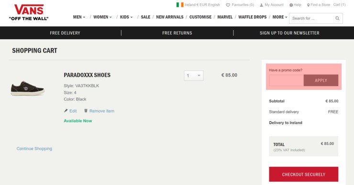Screen dimensions: 354x185
Task: Click the SHOPPING CART heading
Action: coord(34,51)
